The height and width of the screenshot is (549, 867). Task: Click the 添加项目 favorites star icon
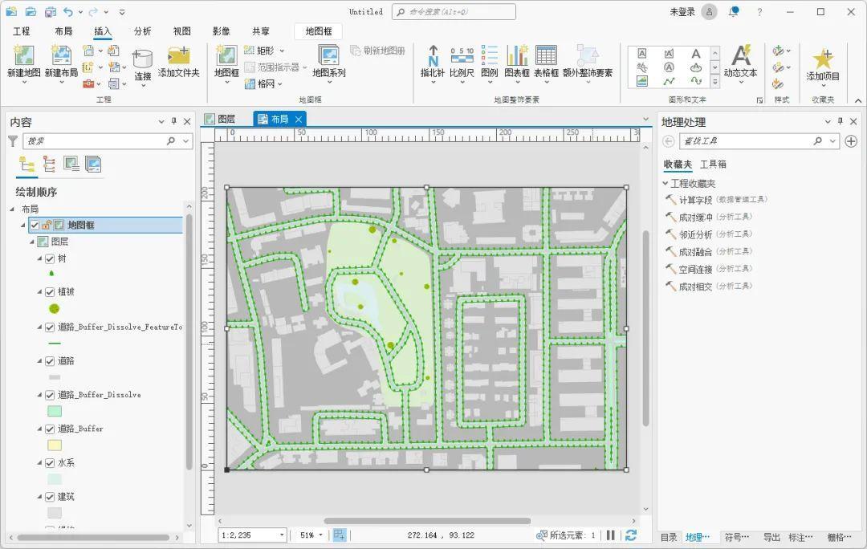pos(823,59)
